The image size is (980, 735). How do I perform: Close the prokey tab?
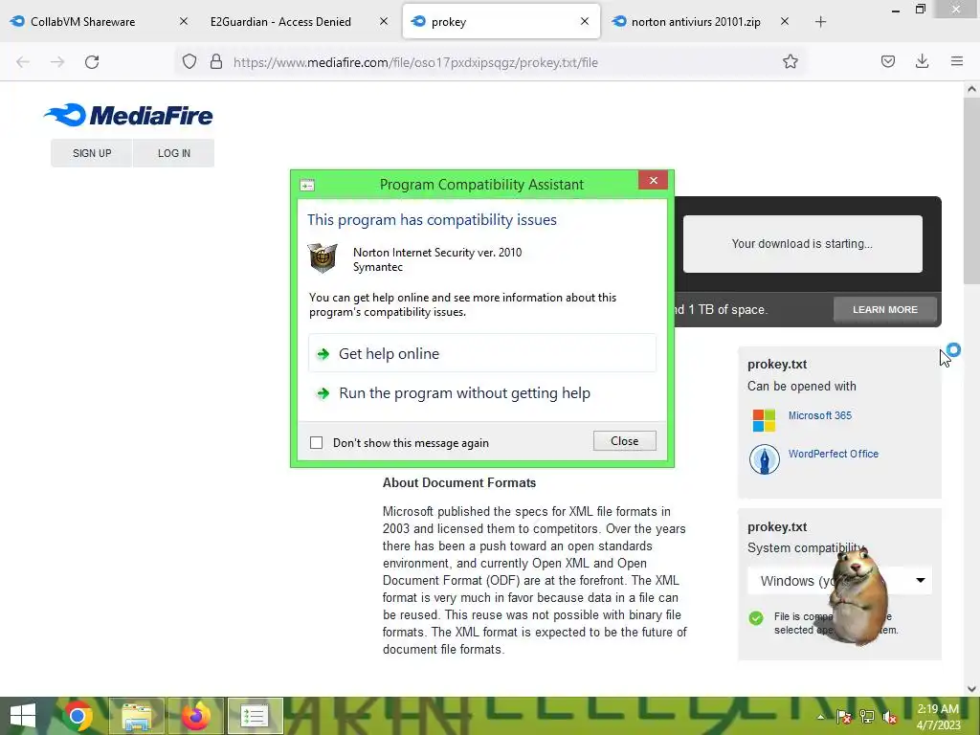tap(585, 21)
